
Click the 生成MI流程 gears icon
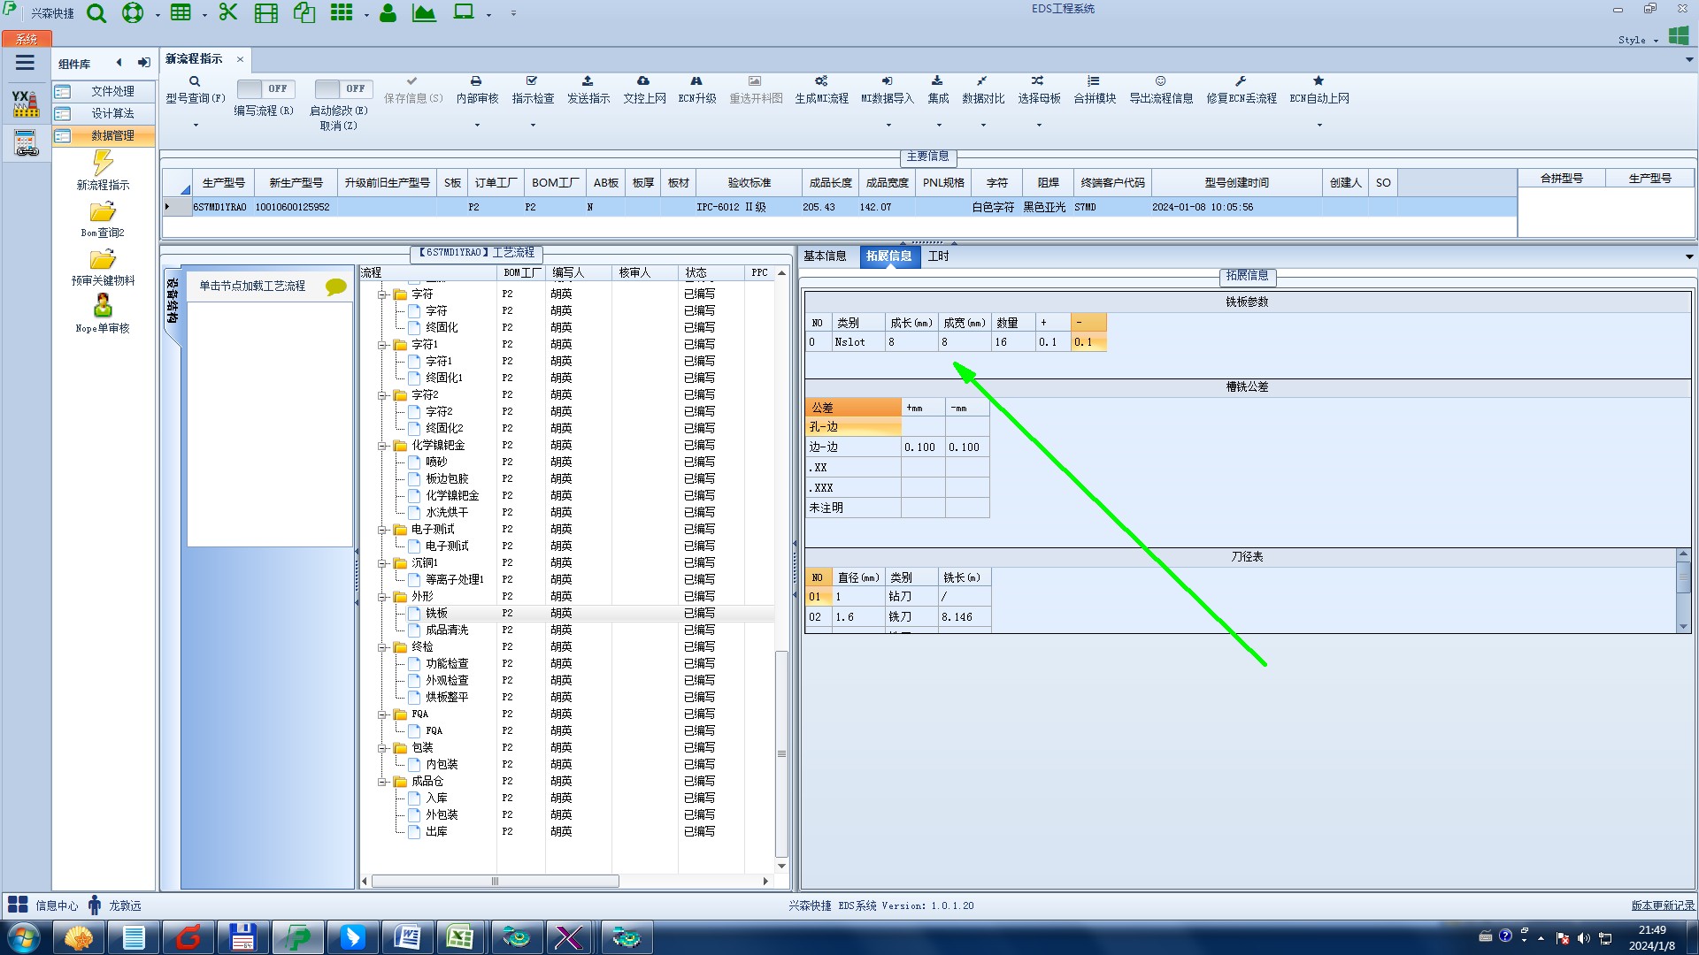click(x=821, y=81)
